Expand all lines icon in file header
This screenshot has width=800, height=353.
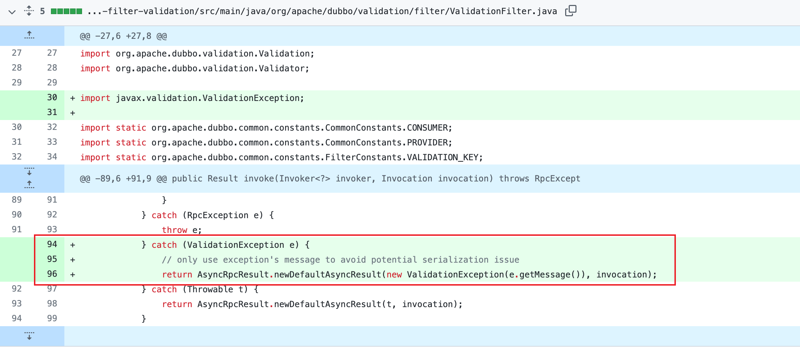click(x=29, y=11)
